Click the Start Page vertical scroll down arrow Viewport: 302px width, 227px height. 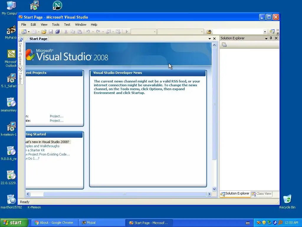click(x=214, y=189)
